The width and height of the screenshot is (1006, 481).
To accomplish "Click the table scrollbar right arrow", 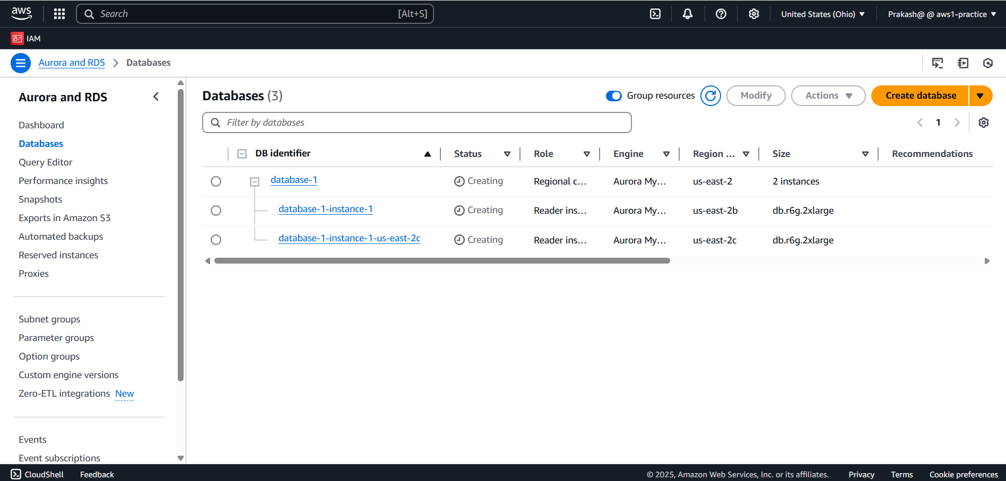I will point(987,261).
